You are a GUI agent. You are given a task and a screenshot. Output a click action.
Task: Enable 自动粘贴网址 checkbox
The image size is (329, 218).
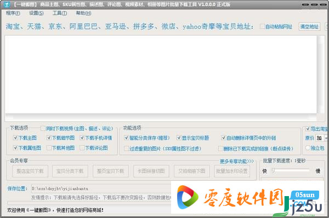point(262,27)
